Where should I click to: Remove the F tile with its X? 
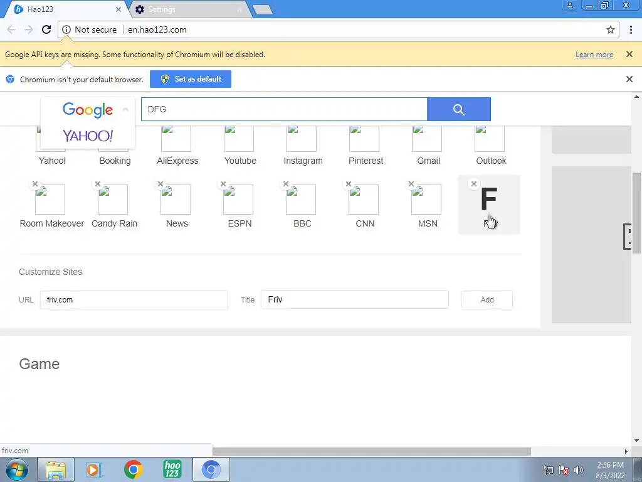474,184
